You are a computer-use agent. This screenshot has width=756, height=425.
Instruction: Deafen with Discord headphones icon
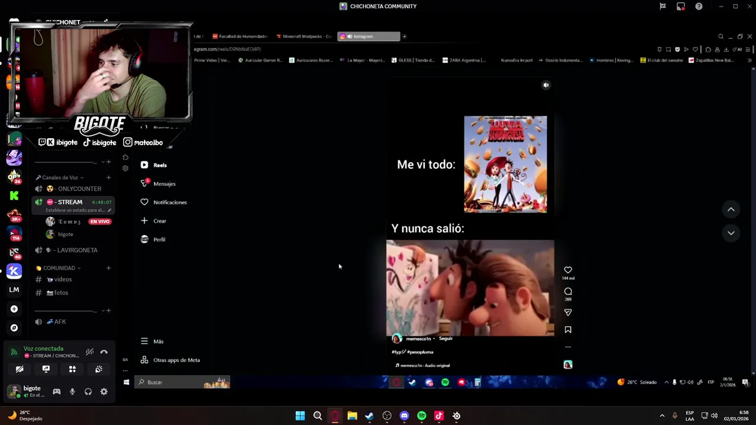coord(88,391)
